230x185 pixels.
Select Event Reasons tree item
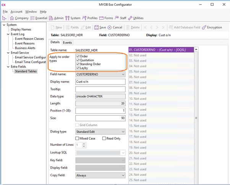tap(24, 43)
